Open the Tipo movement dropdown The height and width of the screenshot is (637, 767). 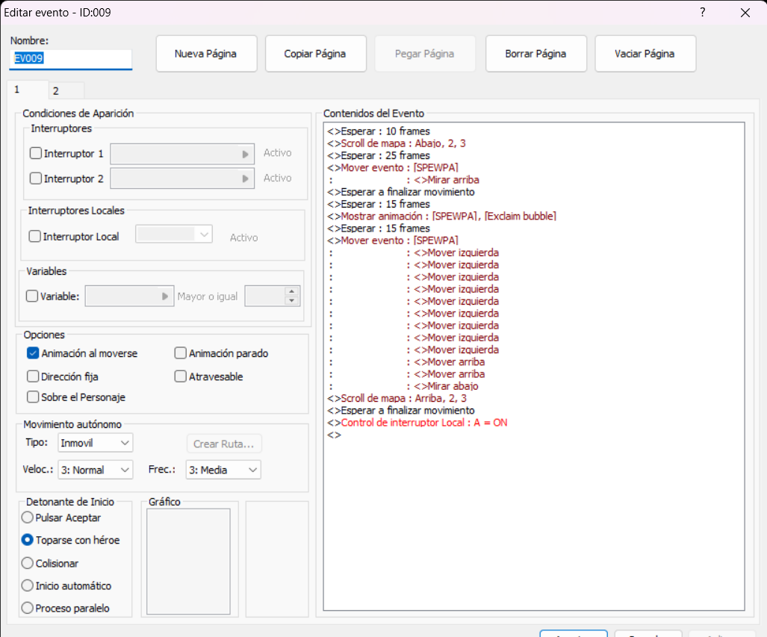pos(95,442)
